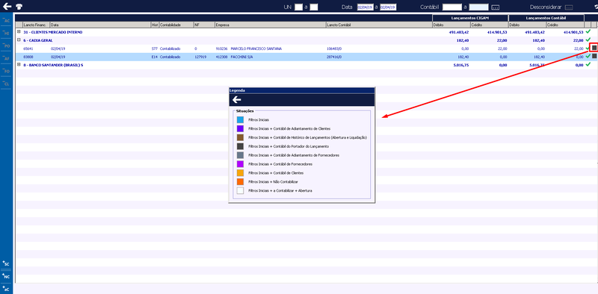Image resolution: width=598 pixels, height=294 pixels.
Task: Click the start Data field
Action: click(366, 7)
